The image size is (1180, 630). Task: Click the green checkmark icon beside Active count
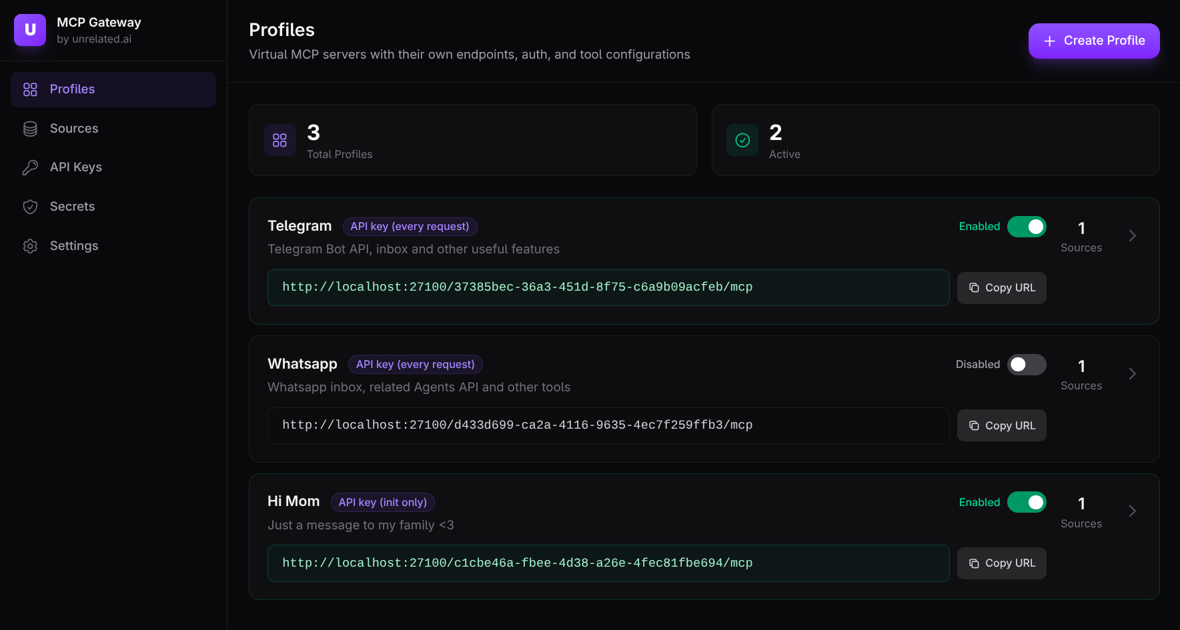(x=742, y=140)
